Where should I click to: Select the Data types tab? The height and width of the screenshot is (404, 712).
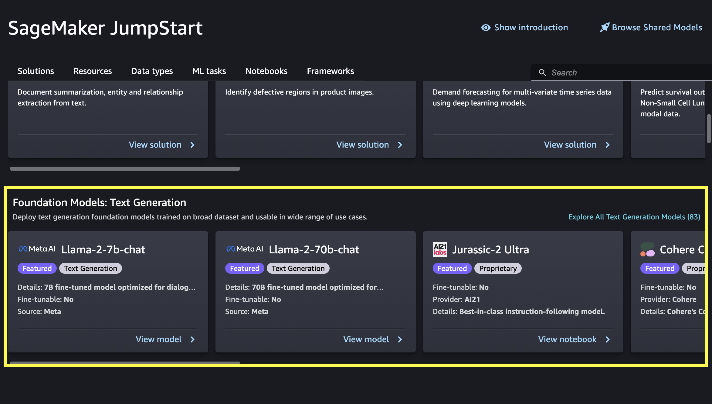[151, 71]
